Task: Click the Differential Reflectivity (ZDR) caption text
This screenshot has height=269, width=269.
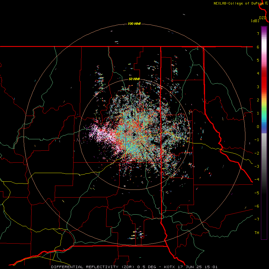Action: (93, 267)
